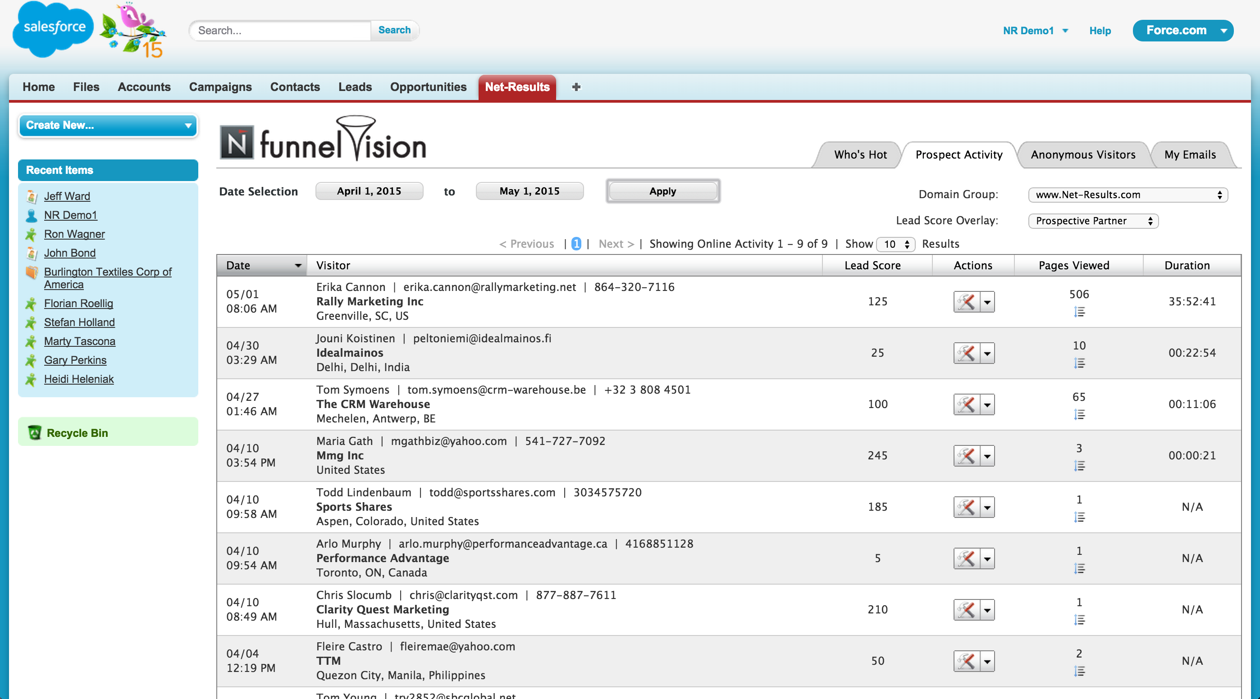Click the action tool icon for Chris Slocumb
Viewport: 1260px width, 699px height.
point(967,609)
